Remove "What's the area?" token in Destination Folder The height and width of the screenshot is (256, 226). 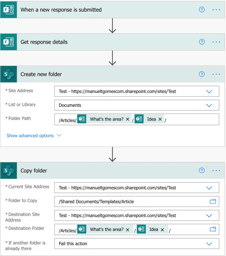point(128,230)
